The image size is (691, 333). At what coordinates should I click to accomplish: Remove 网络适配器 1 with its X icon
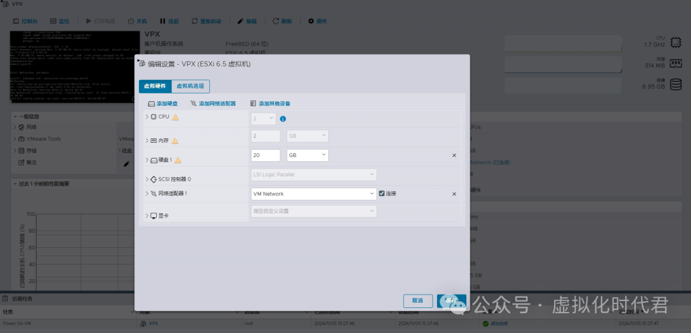(x=454, y=194)
